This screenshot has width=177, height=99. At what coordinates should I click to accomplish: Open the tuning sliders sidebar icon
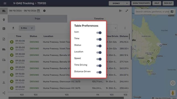point(4,72)
